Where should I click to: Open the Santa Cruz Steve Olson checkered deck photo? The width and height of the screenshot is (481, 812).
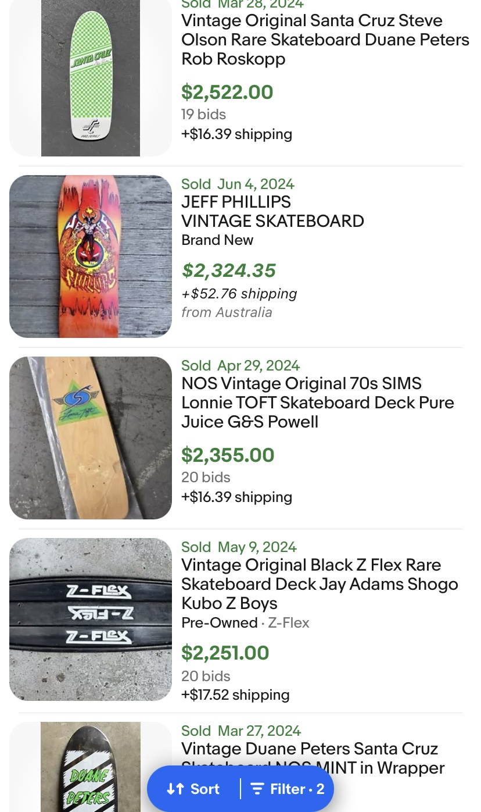(91, 78)
